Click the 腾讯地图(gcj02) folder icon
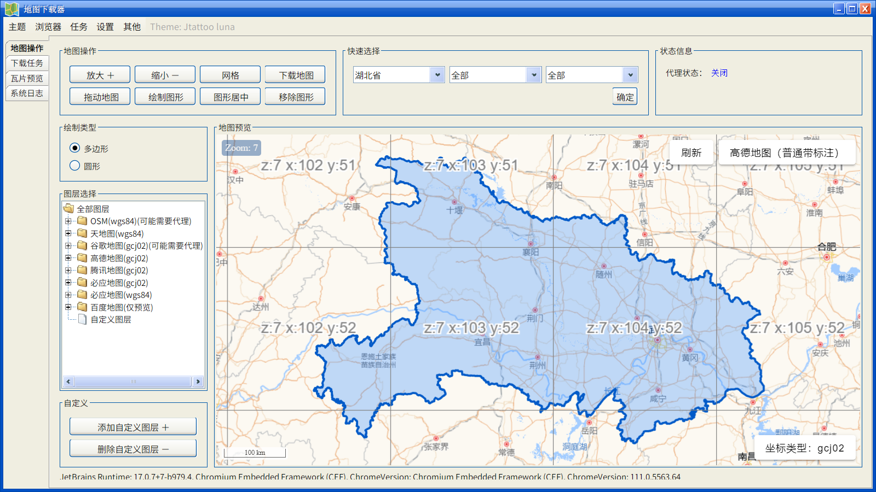This screenshot has width=876, height=492. (x=83, y=270)
